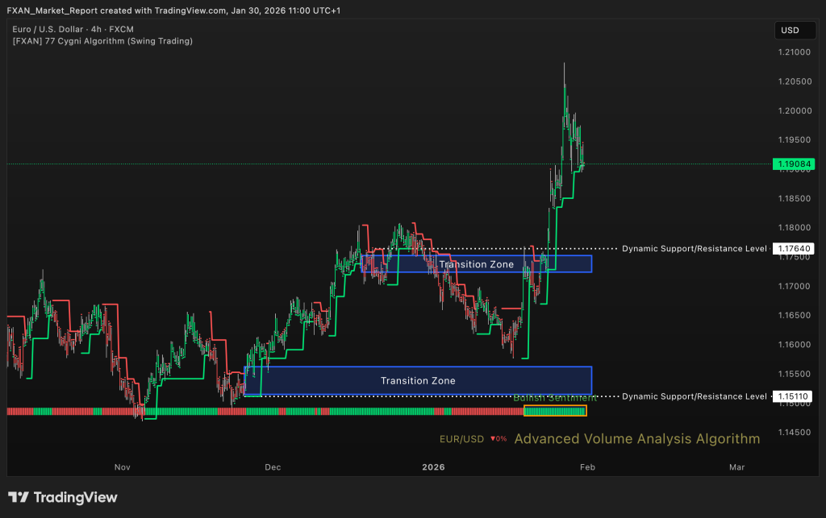Click the Nov label on the time axis
Image resolution: width=826 pixels, height=518 pixels.
[122, 466]
